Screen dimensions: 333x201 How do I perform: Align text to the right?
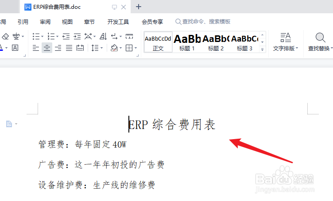click(x=58, y=48)
